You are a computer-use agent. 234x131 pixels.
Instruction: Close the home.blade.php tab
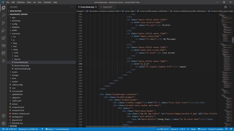click(x=96, y=7)
